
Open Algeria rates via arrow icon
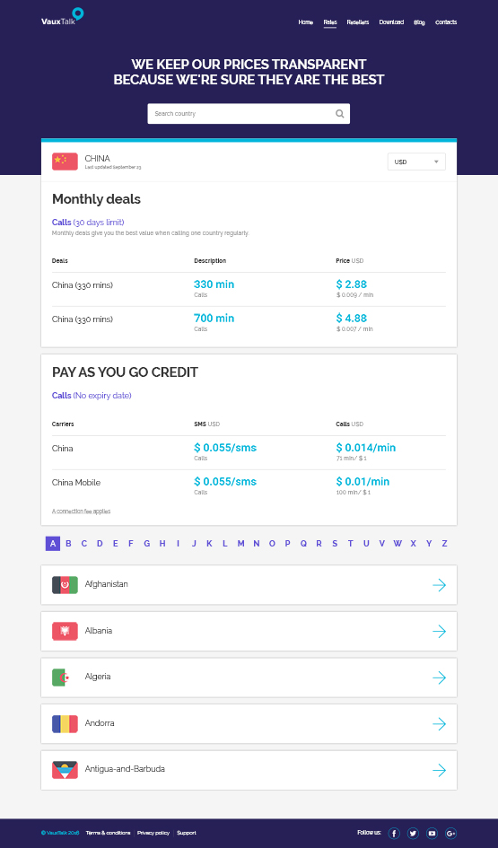click(440, 678)
